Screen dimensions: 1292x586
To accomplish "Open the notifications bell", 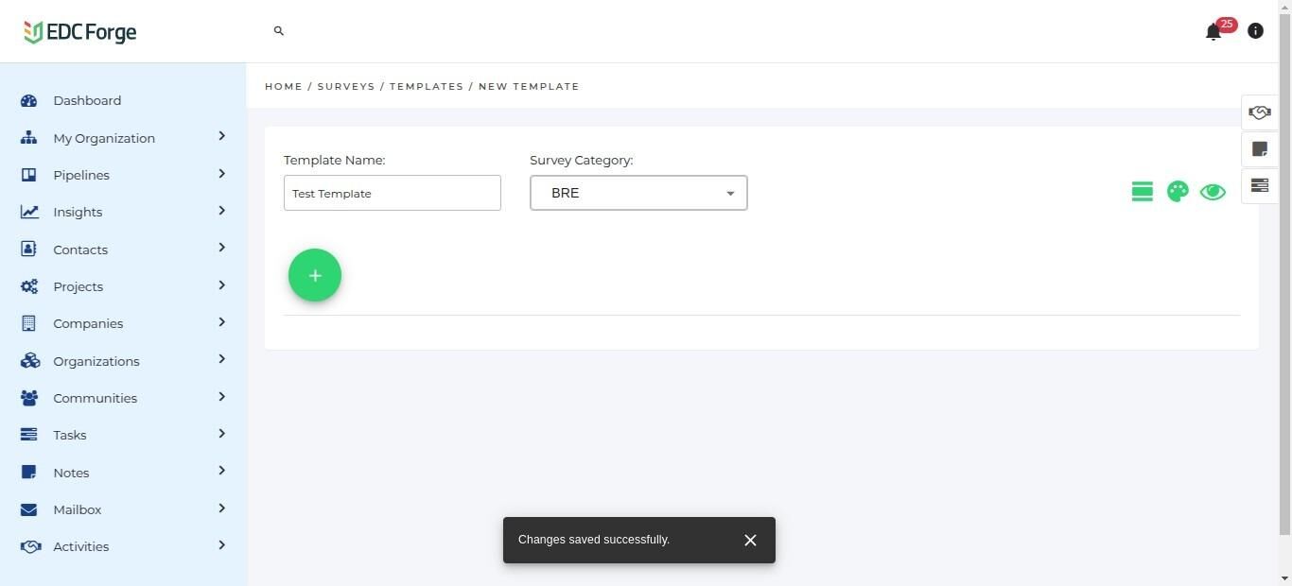I will (x=1213, y=32).
